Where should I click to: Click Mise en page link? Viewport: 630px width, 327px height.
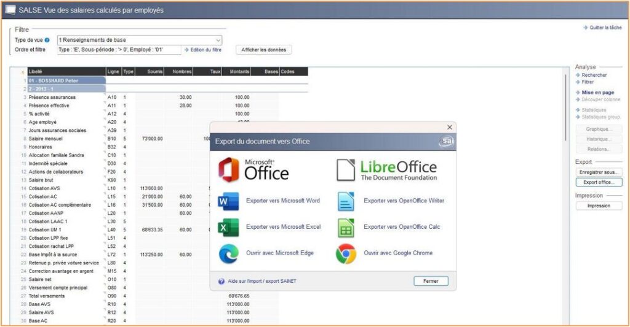coord(598,93)
